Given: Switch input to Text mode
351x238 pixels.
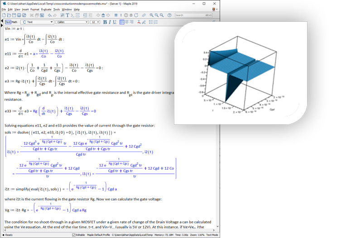Looking at the screenshot, I should pyautogui.click(x=8, y=22).
